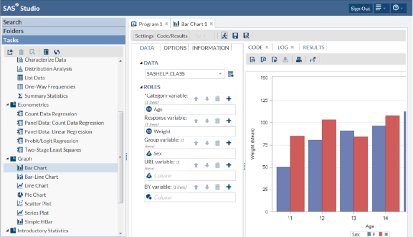The height and width of the screenshot is (237, 413).
Task: Open the Scatter Plot task
Action: [x=38, y=204]
